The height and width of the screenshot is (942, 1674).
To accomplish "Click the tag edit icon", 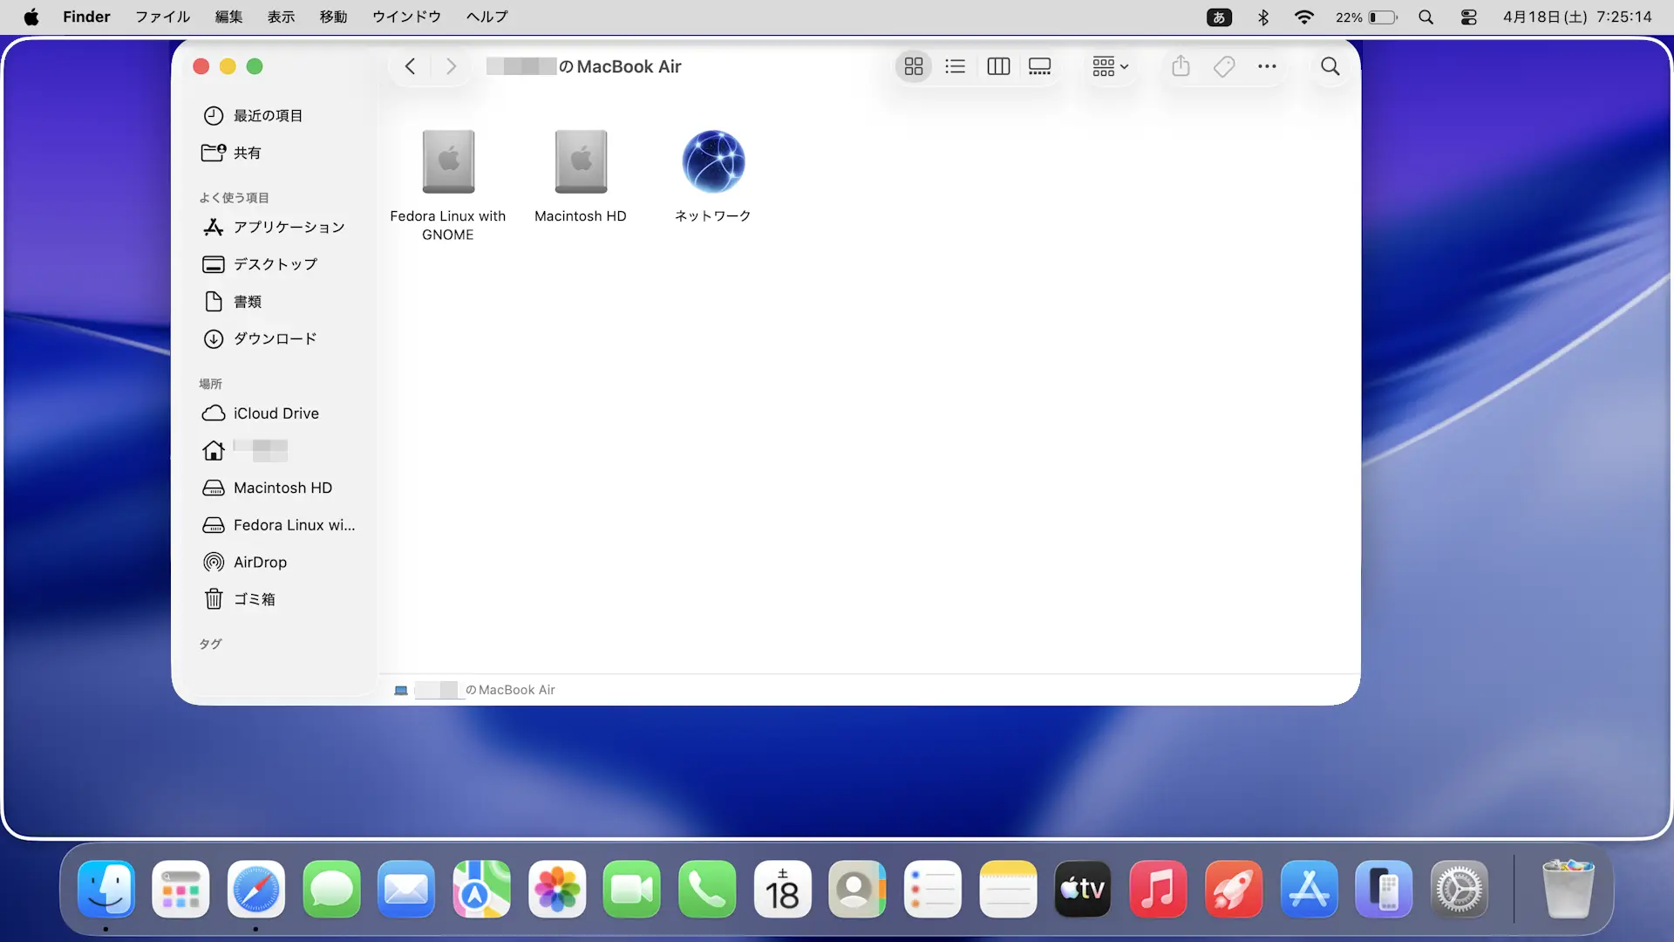I will point(1224,66).
